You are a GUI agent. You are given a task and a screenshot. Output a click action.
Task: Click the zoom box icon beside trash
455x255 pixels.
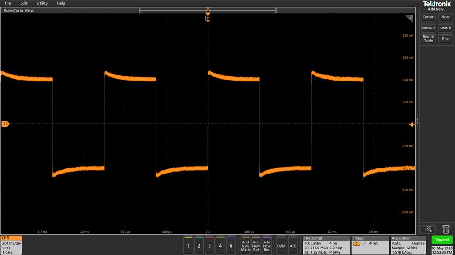[x=428, y=228]
